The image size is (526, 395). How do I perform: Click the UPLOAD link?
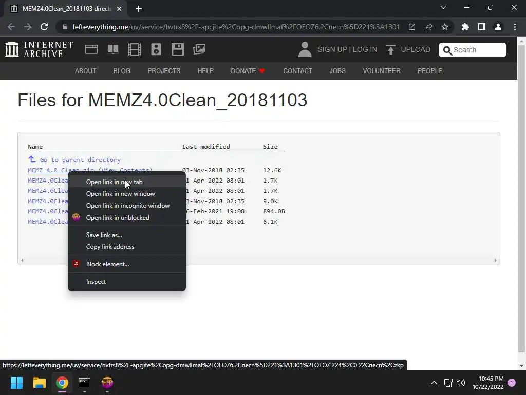click(415, 49)
